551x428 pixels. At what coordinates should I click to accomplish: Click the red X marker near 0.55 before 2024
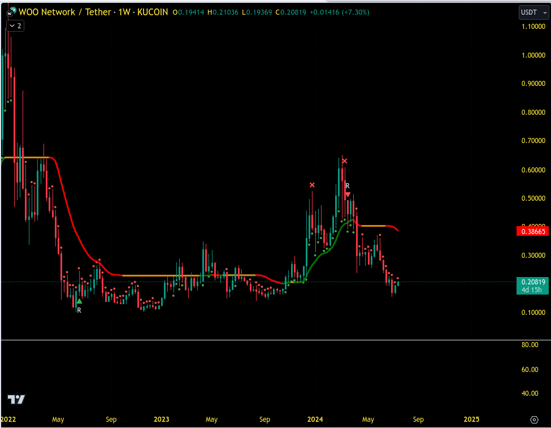pos(312,185)
